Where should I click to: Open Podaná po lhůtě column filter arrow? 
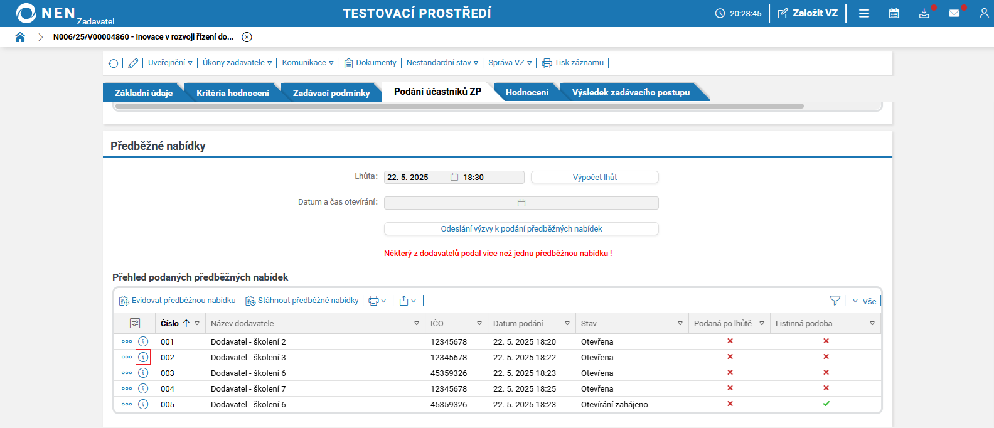point(762,323)
